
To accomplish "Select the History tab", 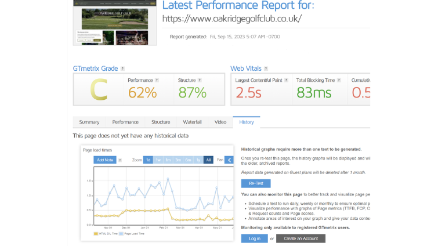I will [247, 122].
